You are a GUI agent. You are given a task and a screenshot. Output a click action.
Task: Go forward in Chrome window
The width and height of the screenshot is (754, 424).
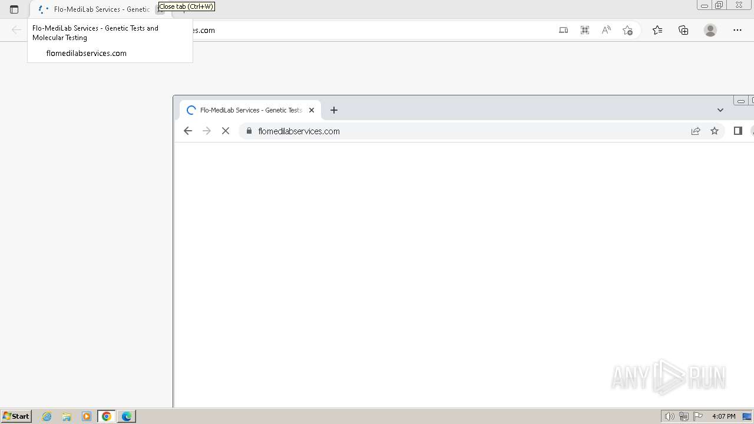tap(206, 131)
